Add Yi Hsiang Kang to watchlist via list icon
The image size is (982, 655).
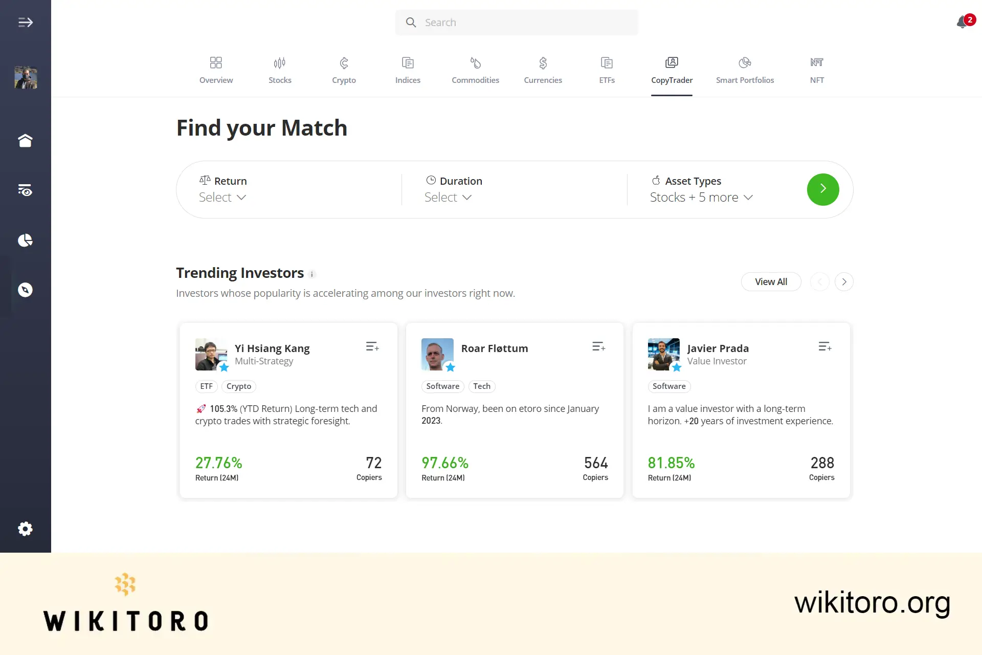click(x=372, y=346)
